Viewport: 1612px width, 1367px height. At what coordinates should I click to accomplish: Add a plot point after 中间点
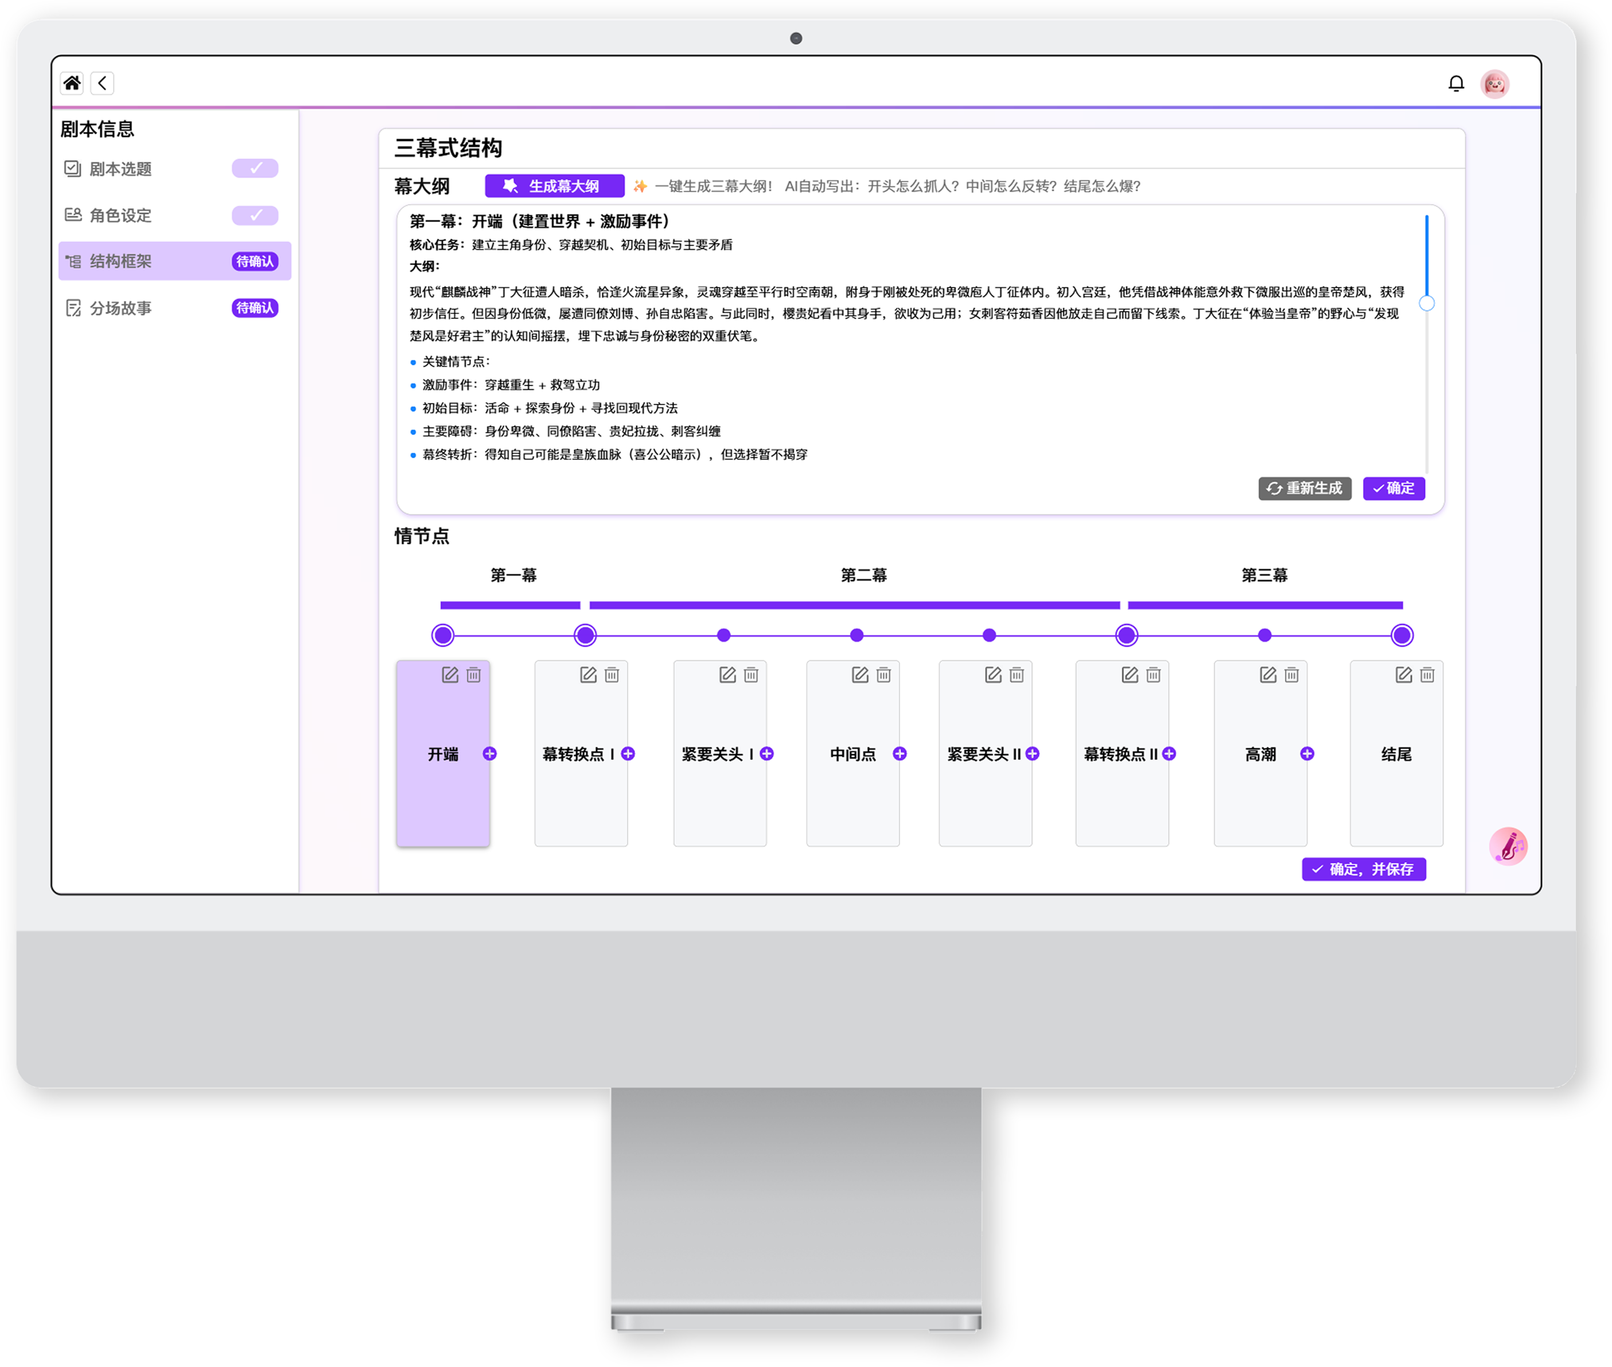point(900,754)
